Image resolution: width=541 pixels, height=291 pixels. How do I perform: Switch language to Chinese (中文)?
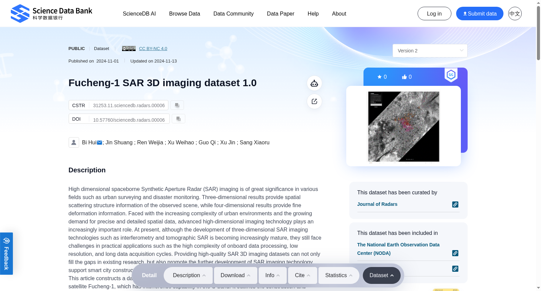(515, 14)
